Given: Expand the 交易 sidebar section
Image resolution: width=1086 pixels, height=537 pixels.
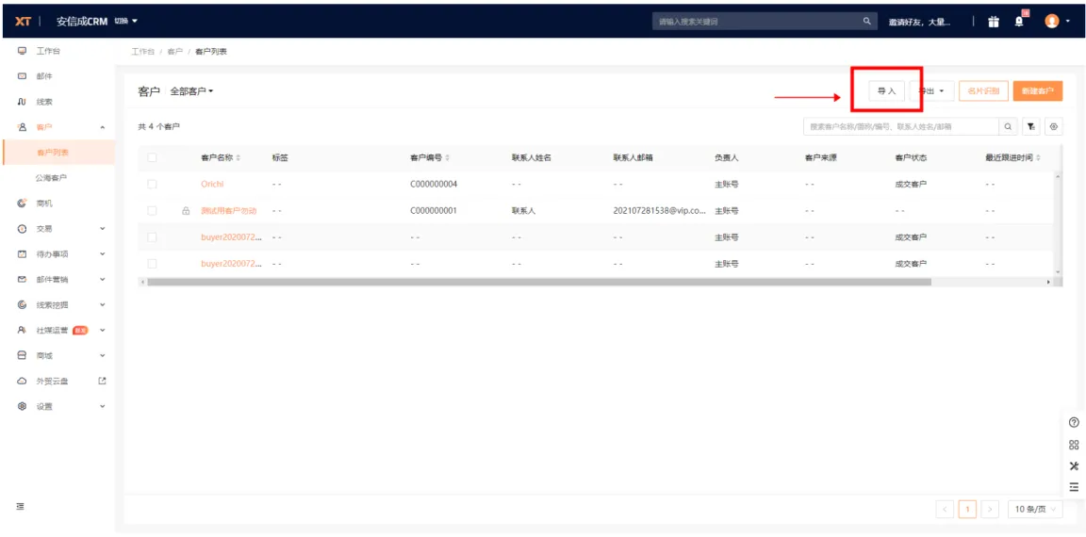Looking at the screenshot, I should 103,228.
